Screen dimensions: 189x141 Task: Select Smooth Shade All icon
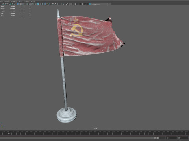pos(38,4)
